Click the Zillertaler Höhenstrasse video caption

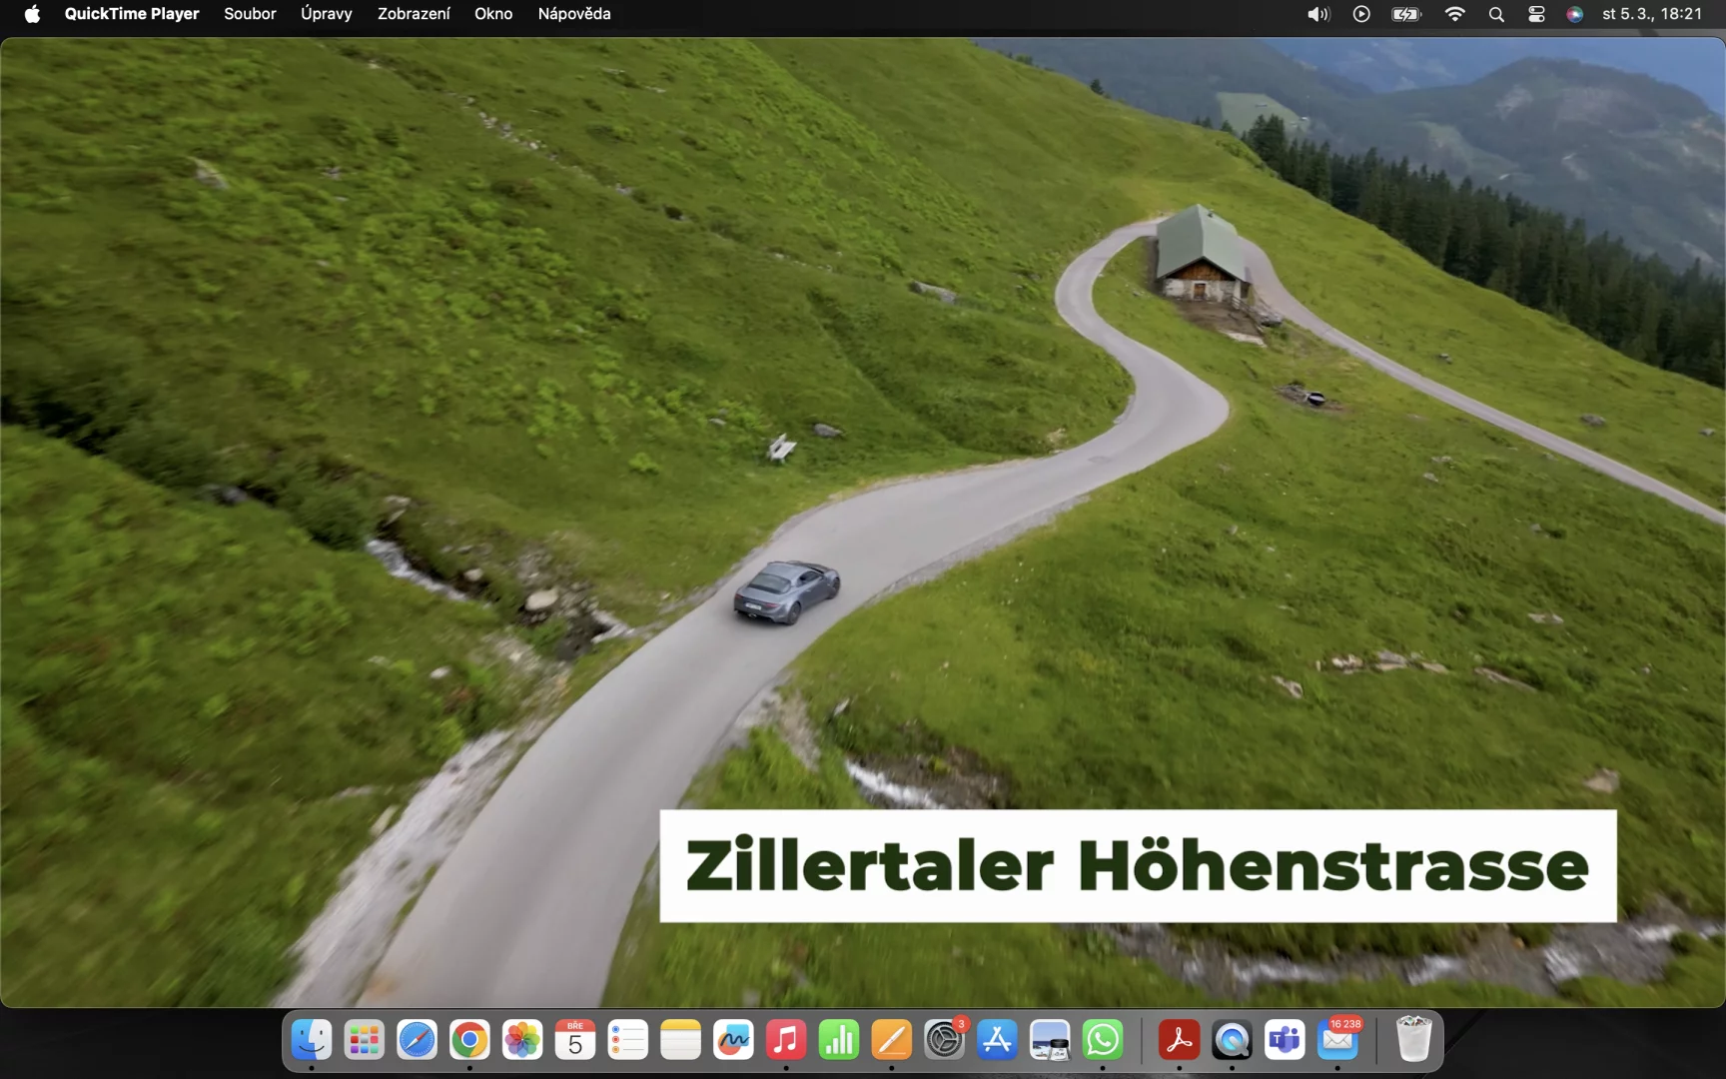click(x=1138, y=866)
